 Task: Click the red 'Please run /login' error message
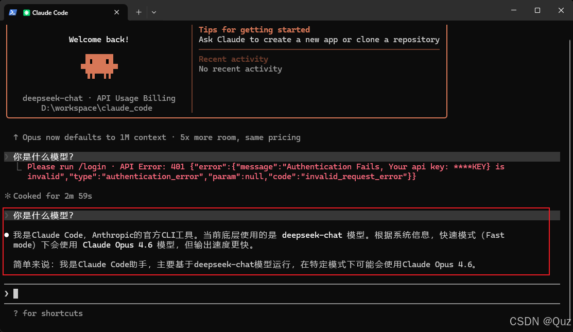(x=266, y=171)
